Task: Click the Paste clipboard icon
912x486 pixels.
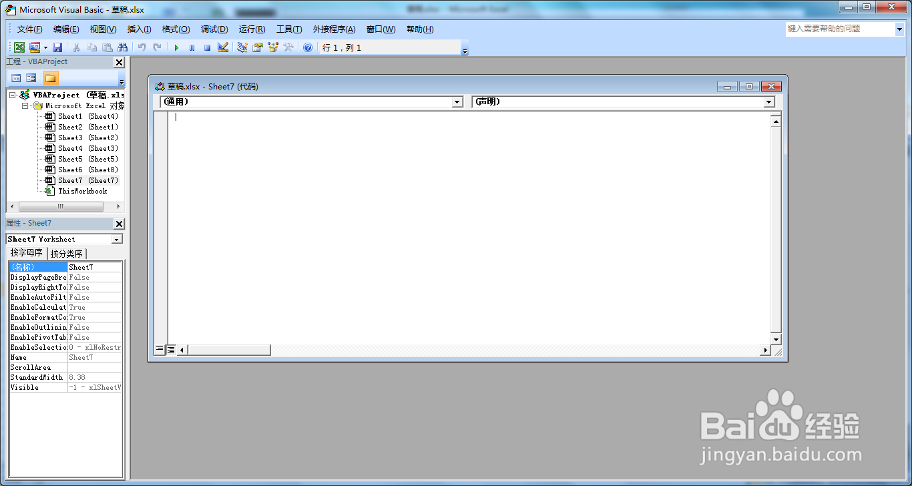Action: (x=107, y=47)
